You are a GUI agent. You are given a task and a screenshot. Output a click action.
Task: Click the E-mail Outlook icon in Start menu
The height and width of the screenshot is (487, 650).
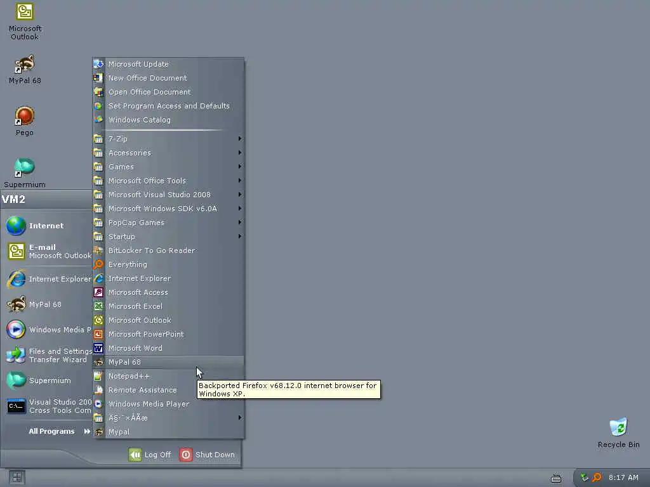click(16, 251)
